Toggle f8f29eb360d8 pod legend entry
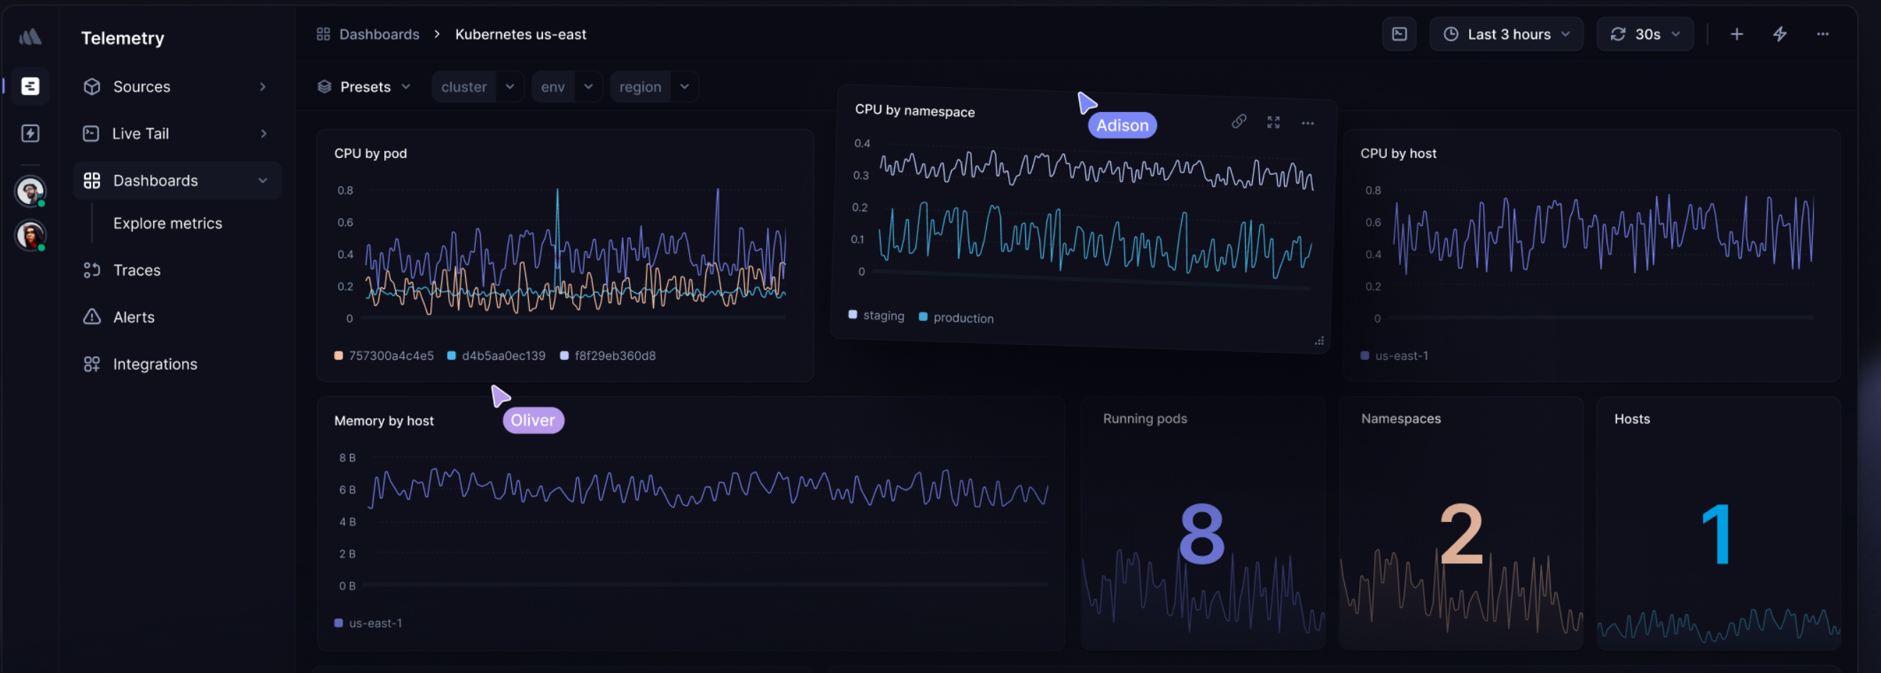This screenshot has height=673, width=1881. [608, 356]
